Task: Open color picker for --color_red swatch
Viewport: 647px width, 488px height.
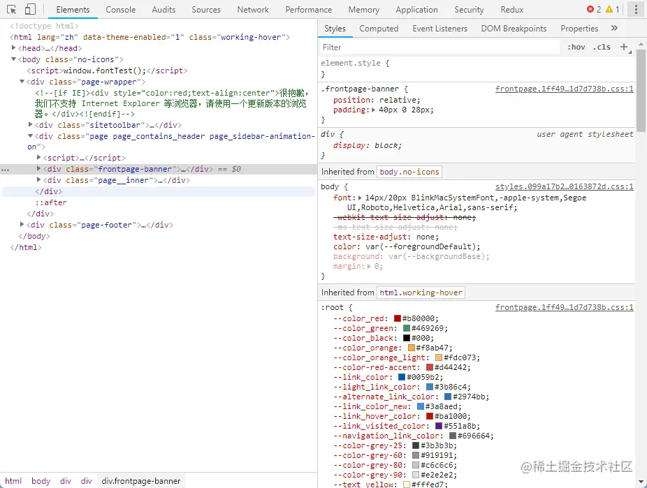Action: [x=398, y=318]
